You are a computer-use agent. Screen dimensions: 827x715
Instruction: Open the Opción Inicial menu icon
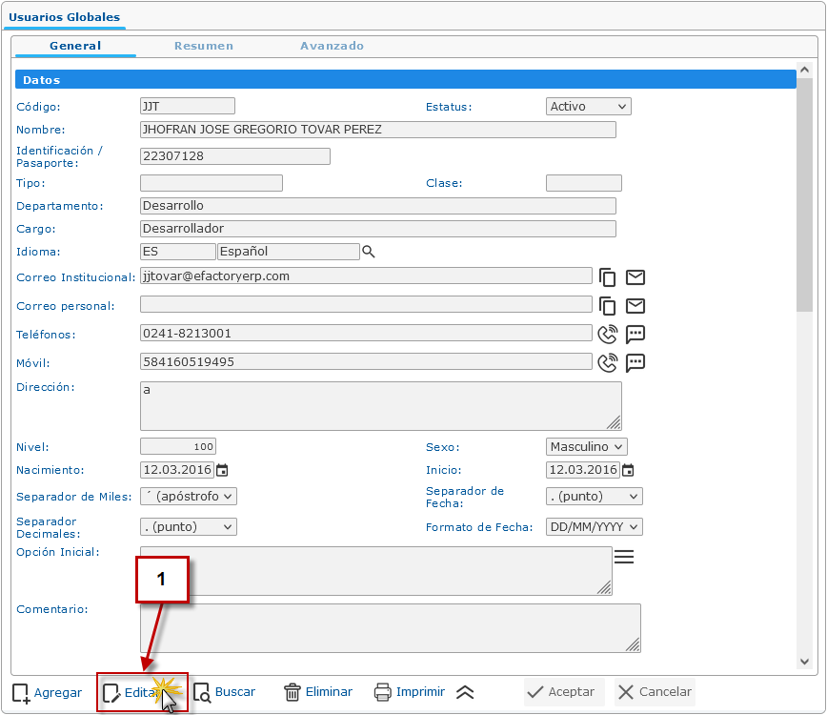point(623,558)
